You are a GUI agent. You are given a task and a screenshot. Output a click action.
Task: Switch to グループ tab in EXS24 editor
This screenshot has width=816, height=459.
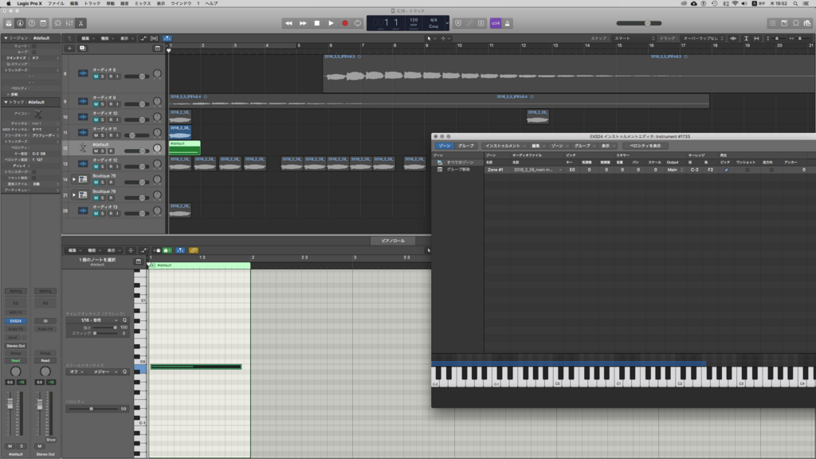[465, 146]
